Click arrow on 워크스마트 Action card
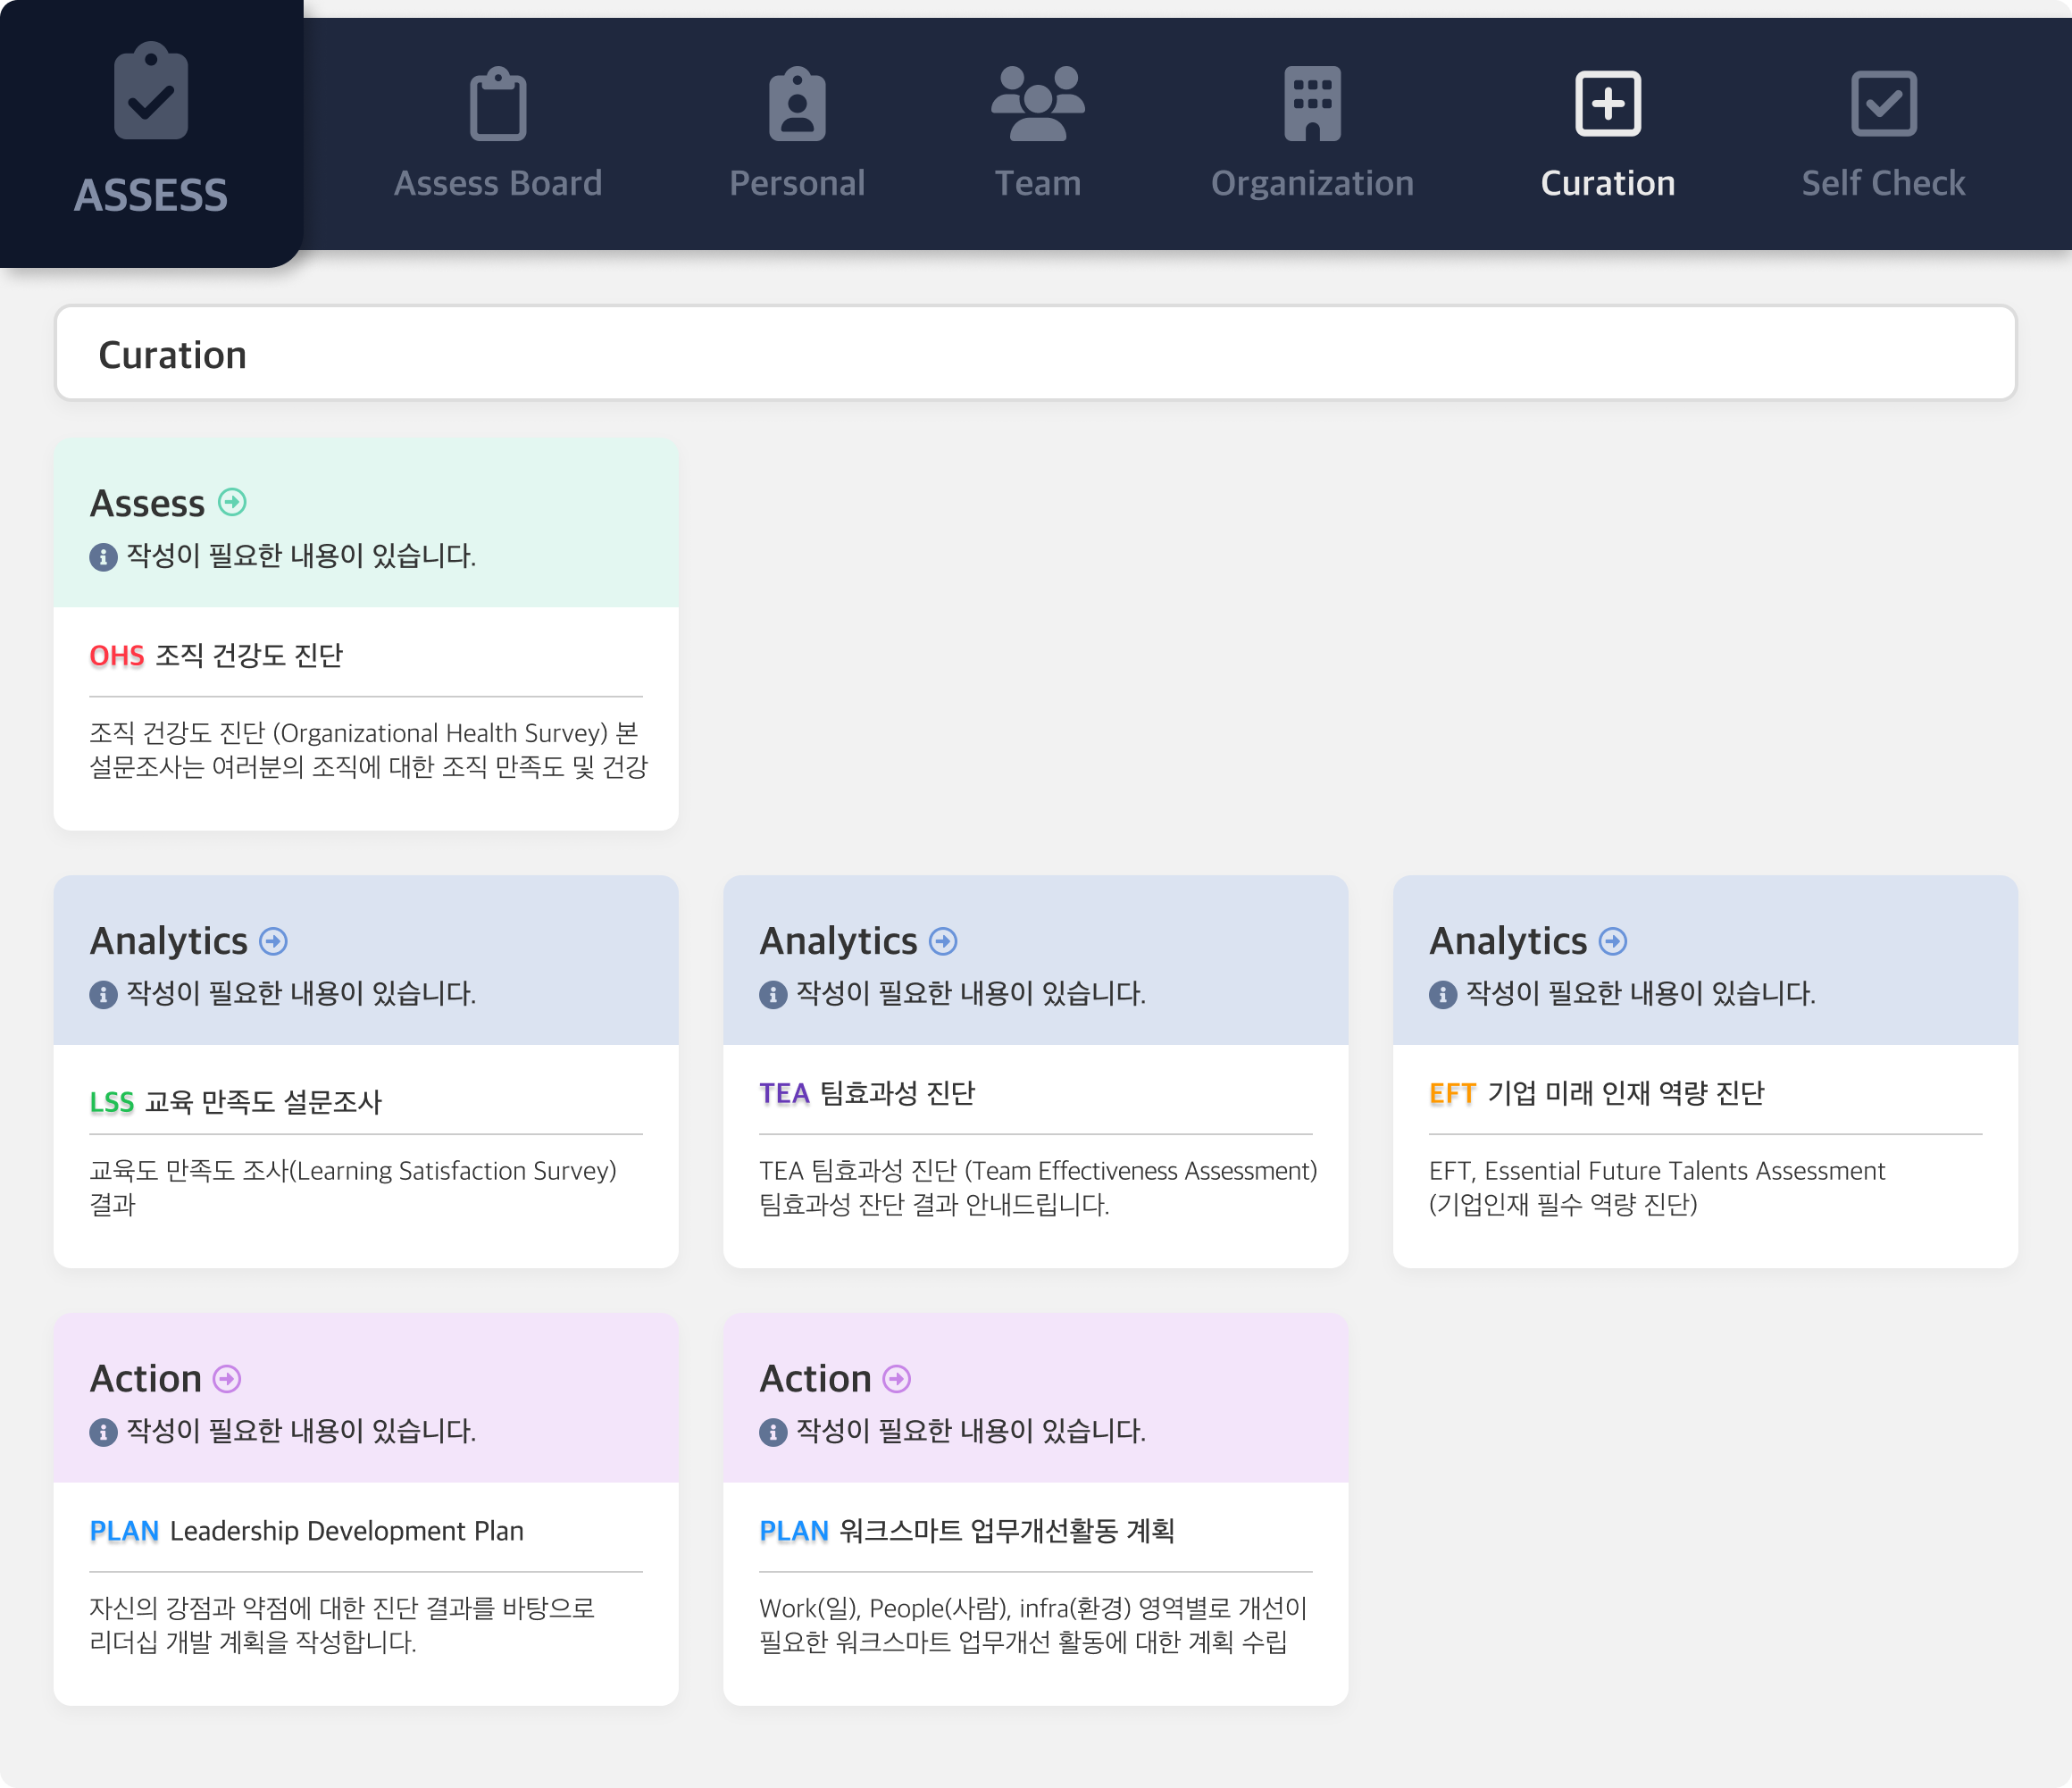This screenshot has height=1788, width=2072. click(897, 1379)
